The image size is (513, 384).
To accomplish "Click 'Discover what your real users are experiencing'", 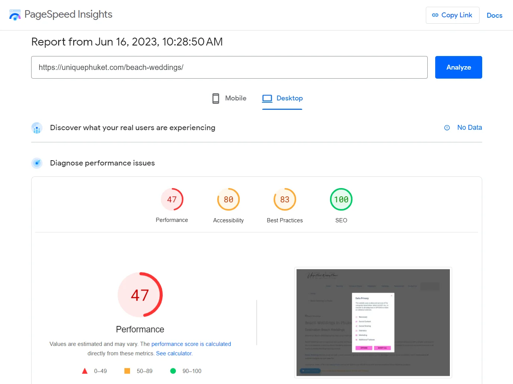I will pos(133,128).
